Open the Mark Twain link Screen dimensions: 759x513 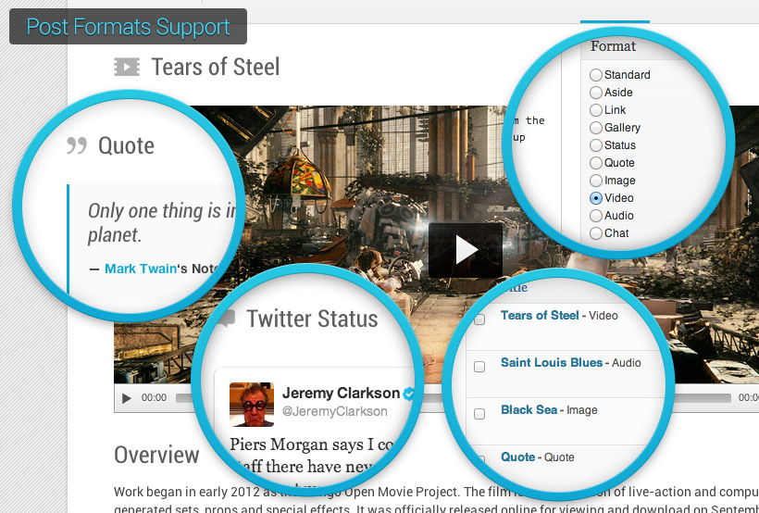point(140,269)
